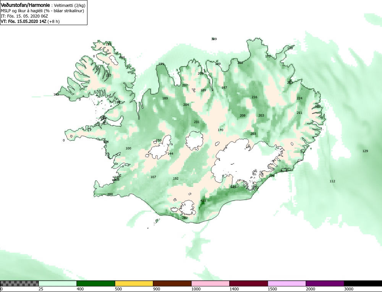Click the 197 value on the map
Screen dimensions: 382x292
pos(224,88)
